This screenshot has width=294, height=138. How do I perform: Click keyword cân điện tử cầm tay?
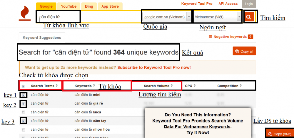pos(90,121)
